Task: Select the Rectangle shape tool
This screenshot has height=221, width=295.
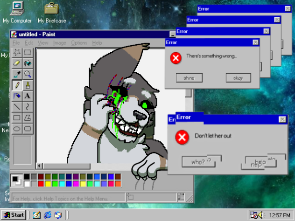Action: pyautogui.click(x=17, y=118)
